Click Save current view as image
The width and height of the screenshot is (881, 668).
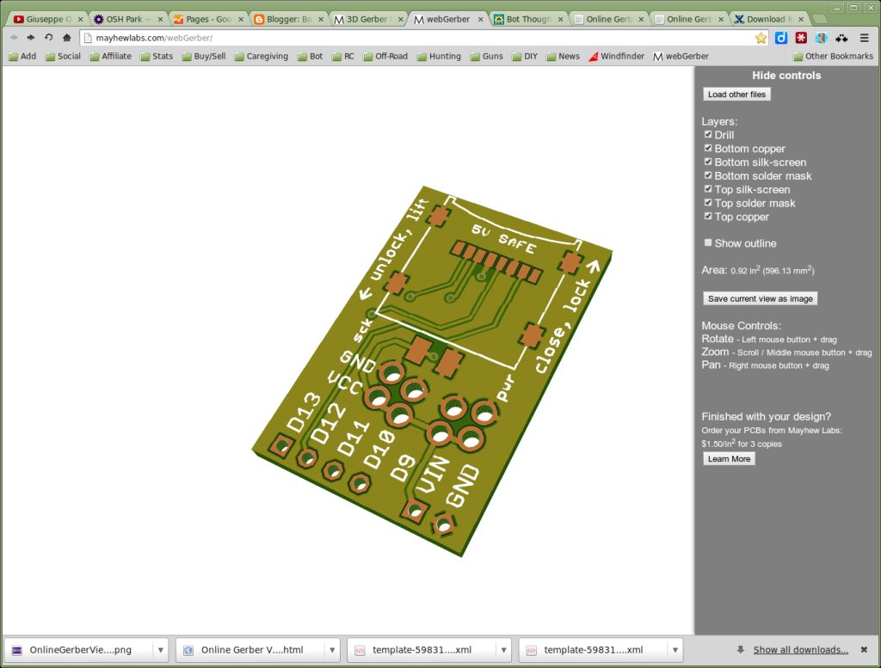coord(761,298)
